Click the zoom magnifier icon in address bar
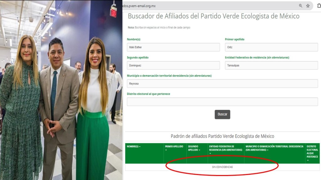Image resolution: width=321 pixels, height=180 pixels. pos(300,6)
